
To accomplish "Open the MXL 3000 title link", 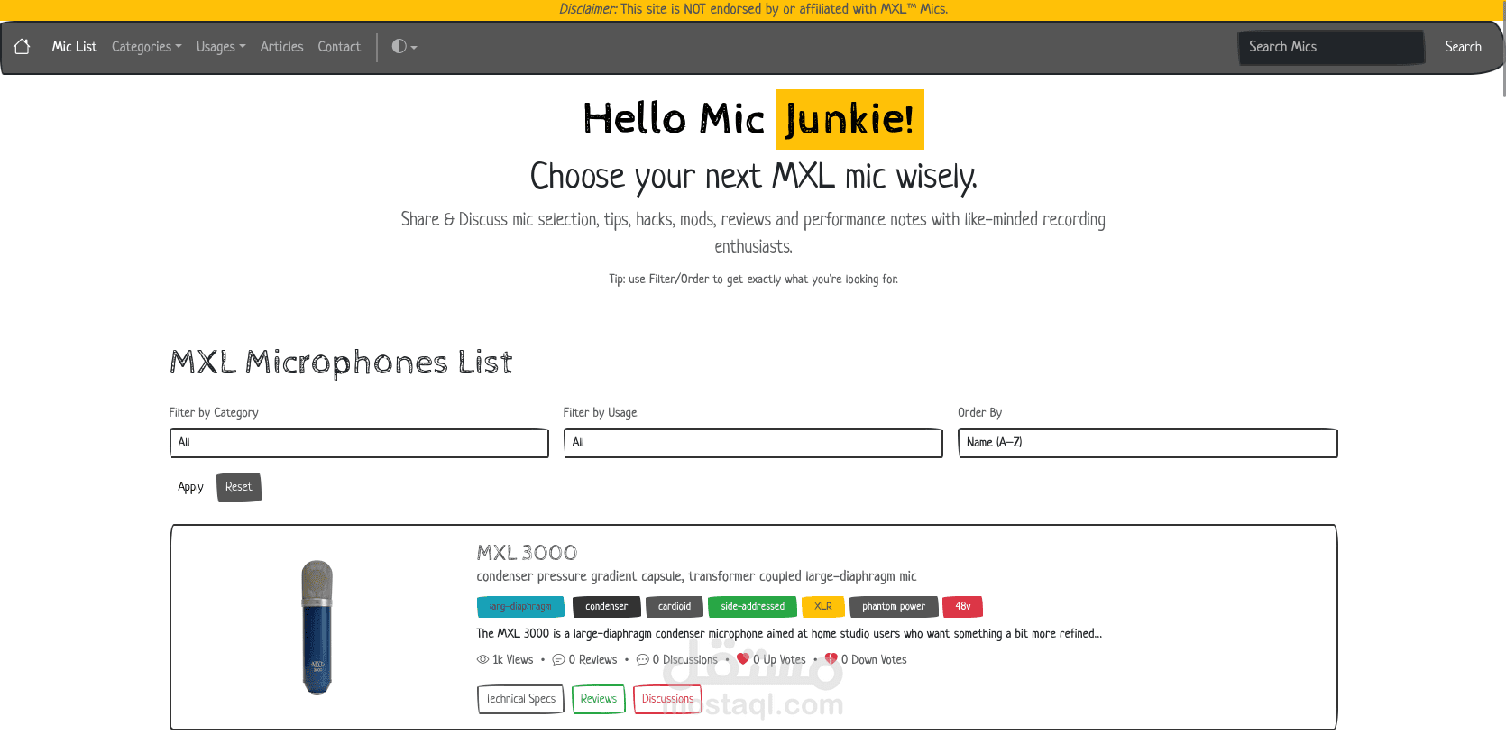I will 527,553.
